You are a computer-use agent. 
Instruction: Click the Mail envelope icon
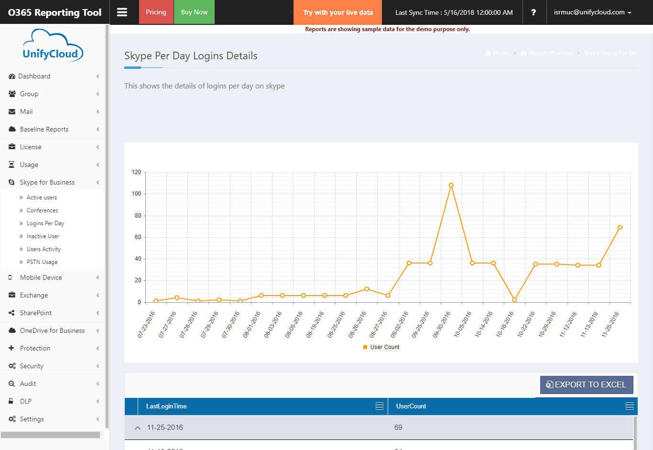(12, 111)
